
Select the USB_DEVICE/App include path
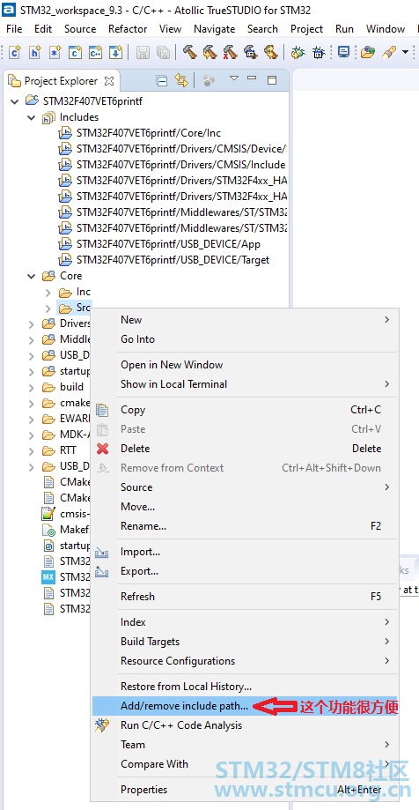[168, 244]
